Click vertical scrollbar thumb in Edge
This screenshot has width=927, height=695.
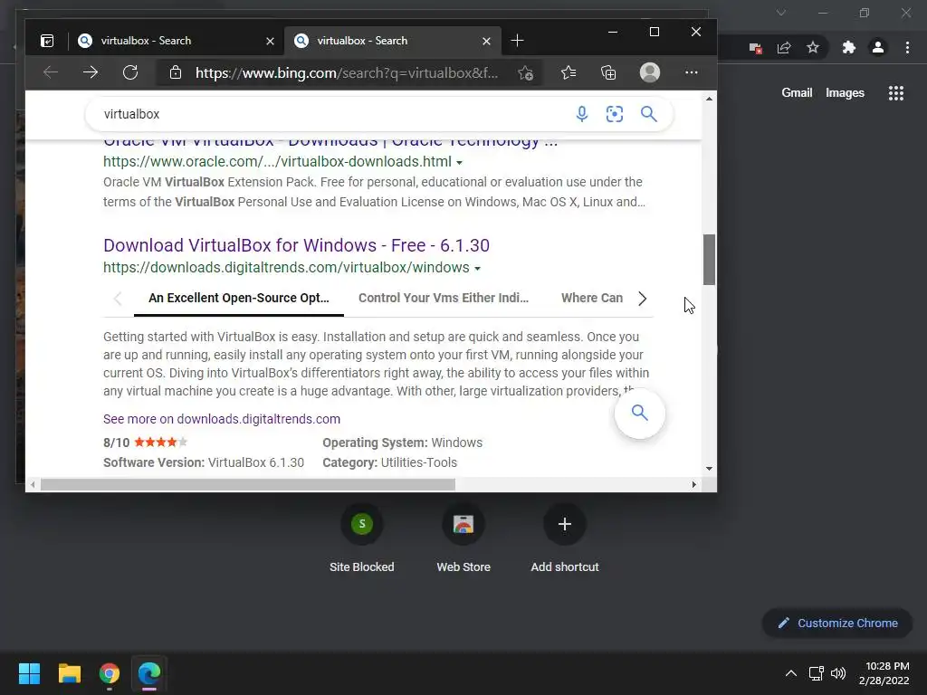709,260
